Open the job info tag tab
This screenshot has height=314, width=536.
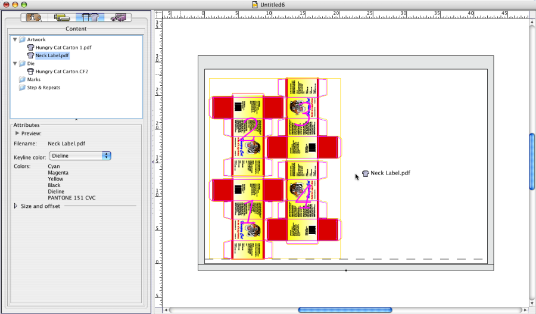tap(34, 17)
